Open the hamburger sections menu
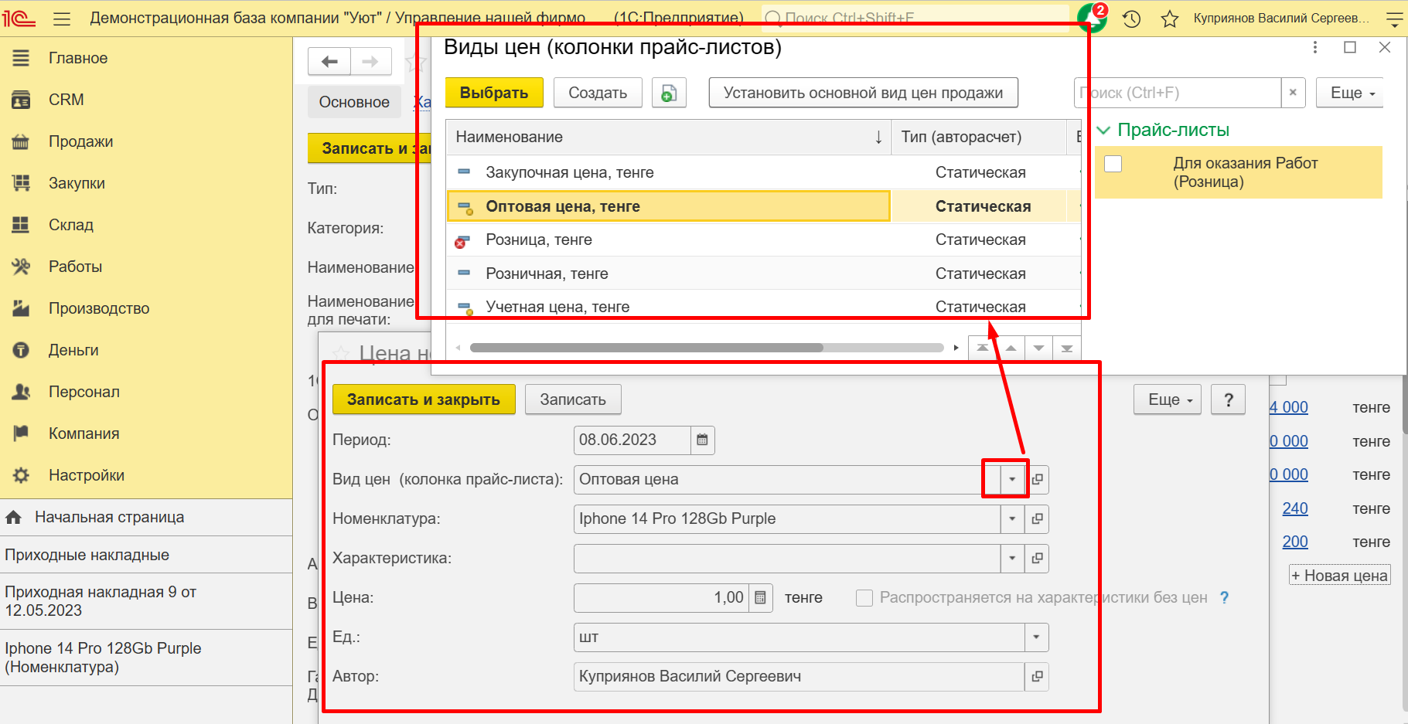 tap(62, 19)
